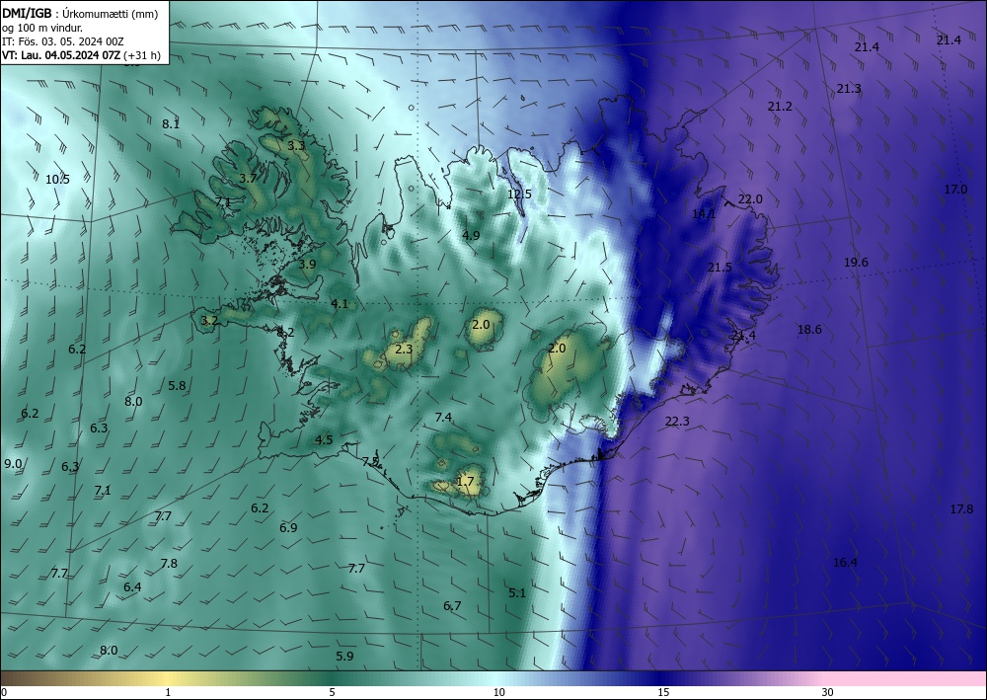987x700 pixels.
Task: Click the initial time 'IT: Fös. 03. 05. 2024 00Z'
Action: (63, 41)
